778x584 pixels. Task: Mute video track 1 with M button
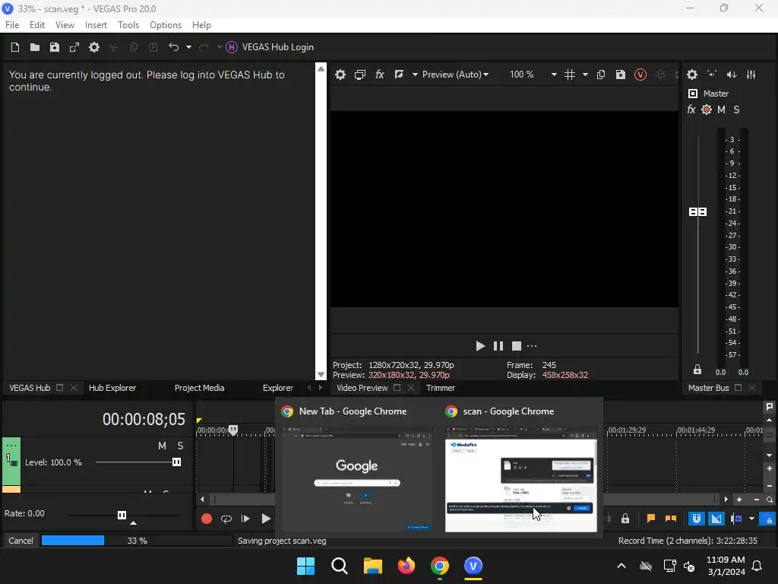click(x=163, y=446)
